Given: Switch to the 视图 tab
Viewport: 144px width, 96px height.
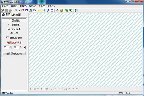Looking at the screenshot, I should pos(16,14).
